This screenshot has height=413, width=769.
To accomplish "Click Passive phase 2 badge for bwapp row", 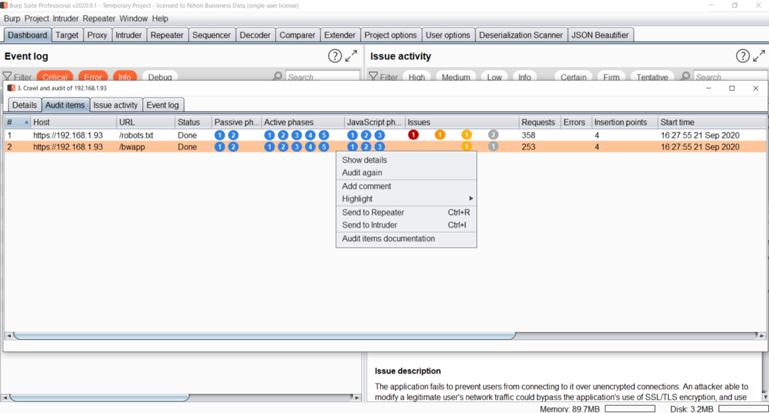I will tap(233, 146).
